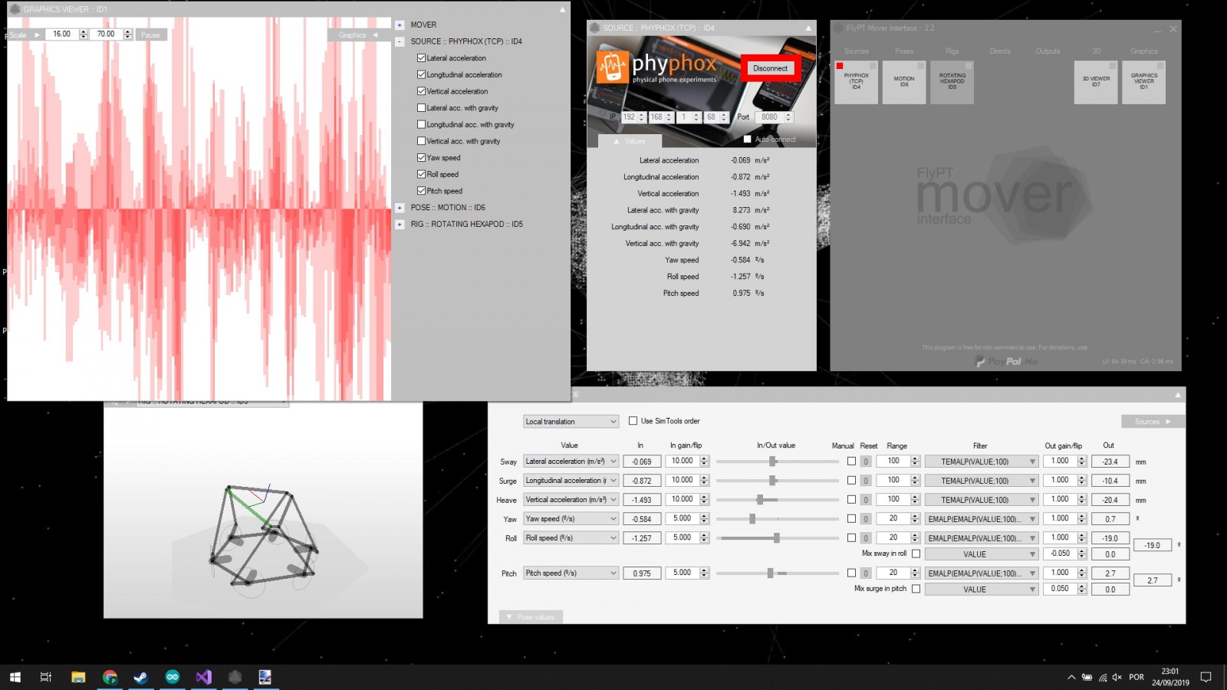1227x690 pixels.
Task: Open File Explorer from the taskbar
Action: pyautogui.click(x=78, y=677)
